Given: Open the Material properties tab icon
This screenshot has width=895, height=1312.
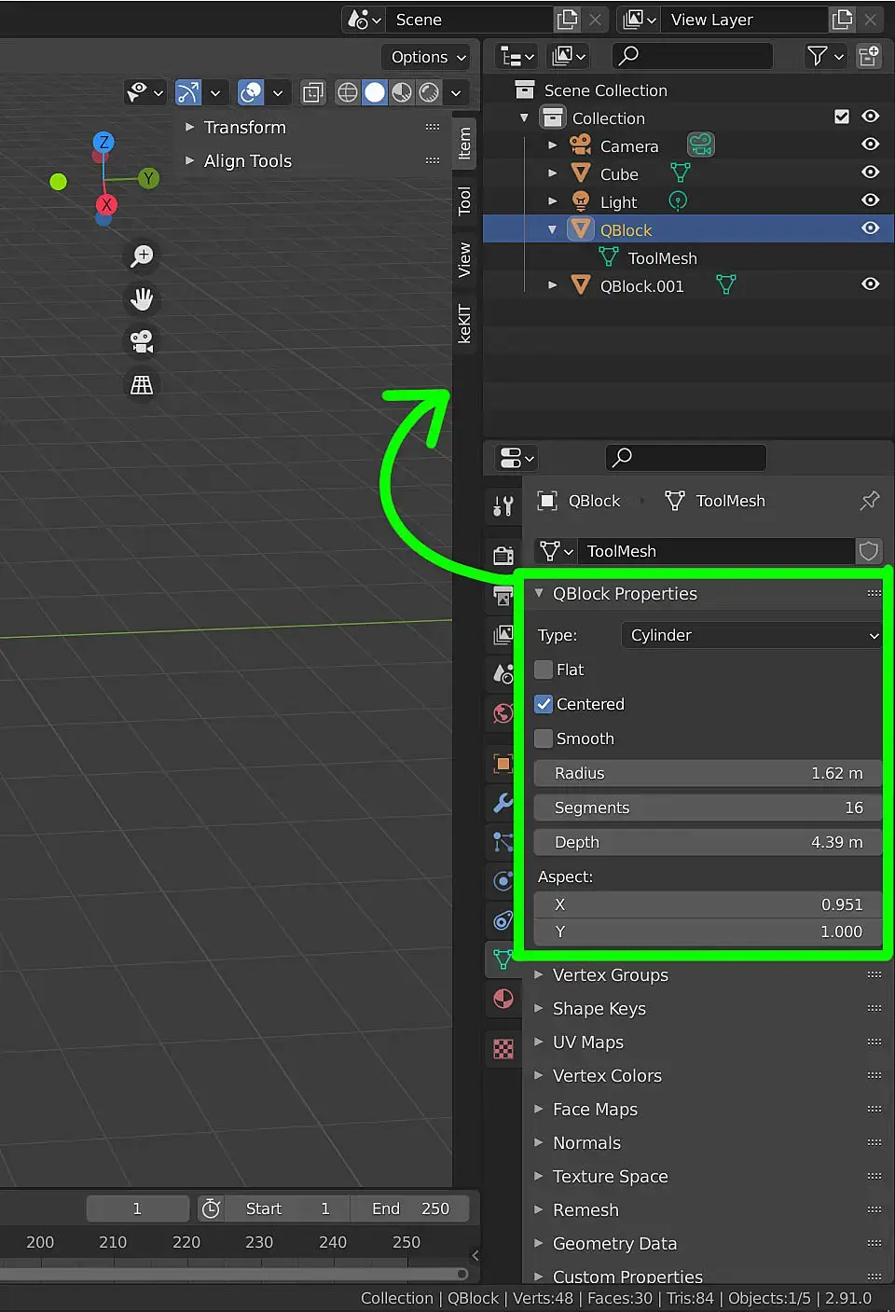Looking at the screenshot, I should (x=503, y=999).
